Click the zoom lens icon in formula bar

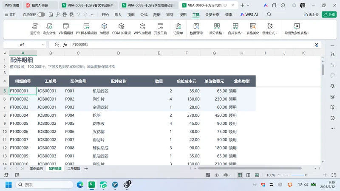pyautogui.click(x=57, y=45)
